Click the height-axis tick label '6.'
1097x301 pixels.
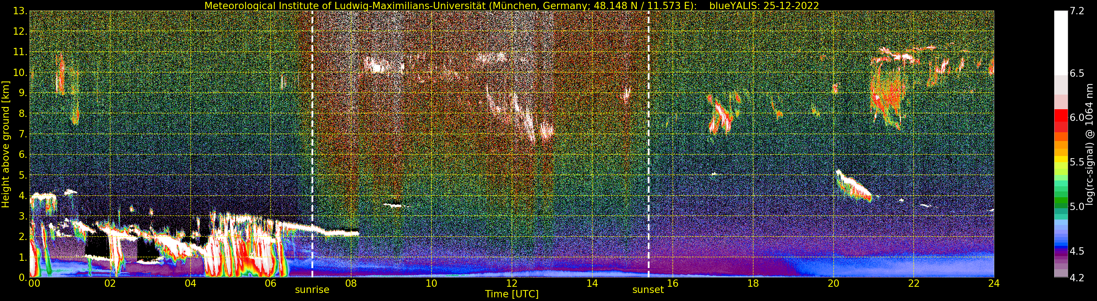[23, 155]
